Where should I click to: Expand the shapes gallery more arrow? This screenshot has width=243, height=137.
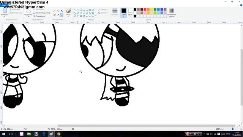click(96, 16)
